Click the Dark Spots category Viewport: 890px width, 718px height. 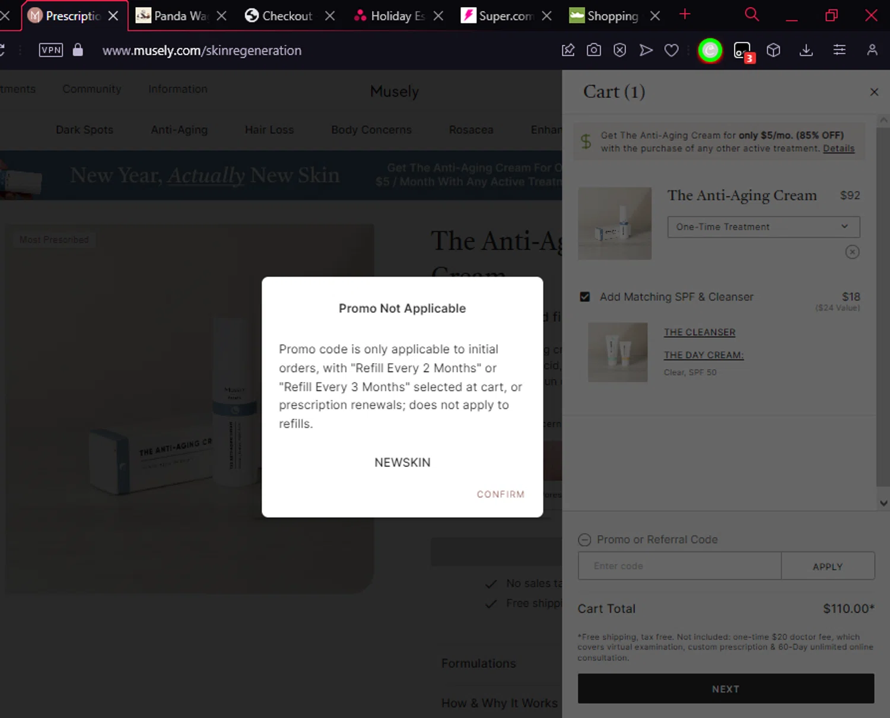click(x=84, y=129)
